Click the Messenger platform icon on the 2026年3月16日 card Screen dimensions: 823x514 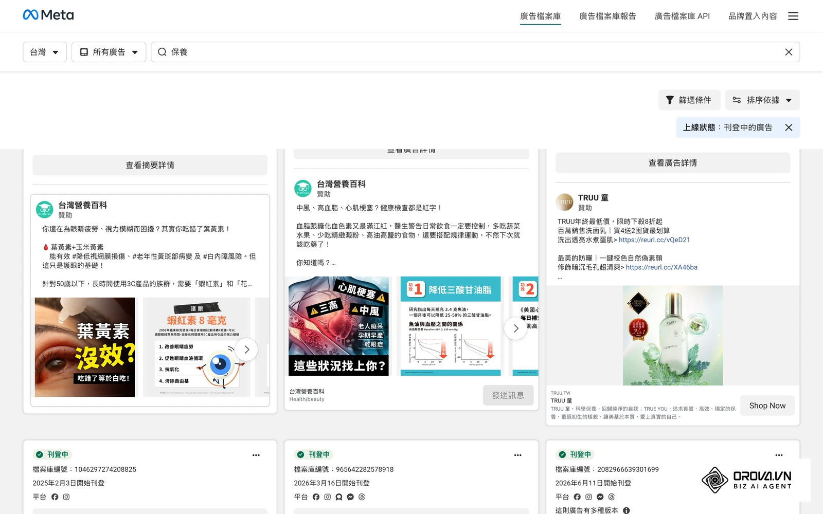pyautogui.click(x=350, y=497)
